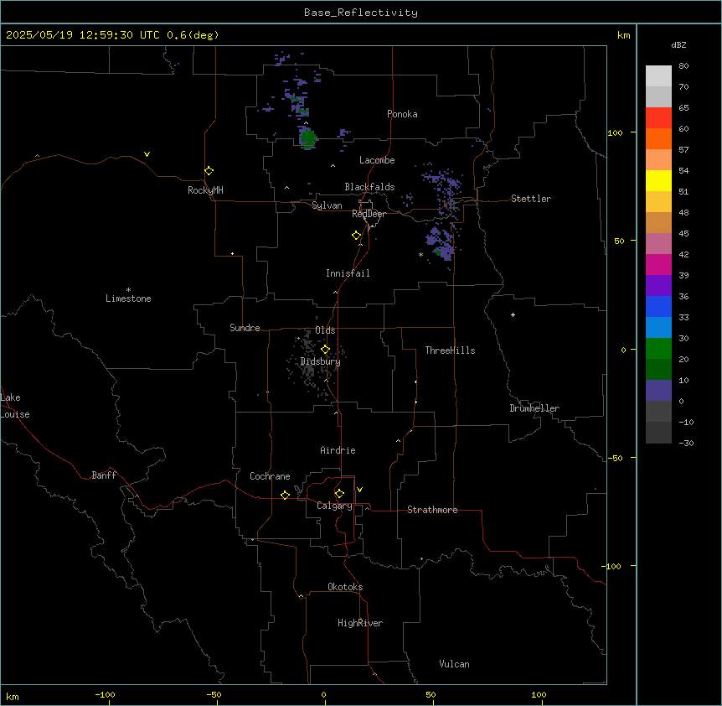
Task: Select the Cochrane label
Action: pyautogui.click(x=270, y=476)
